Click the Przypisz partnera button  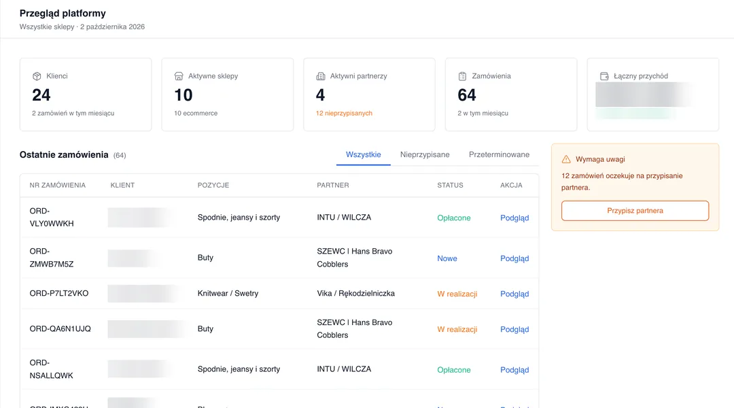635,211
